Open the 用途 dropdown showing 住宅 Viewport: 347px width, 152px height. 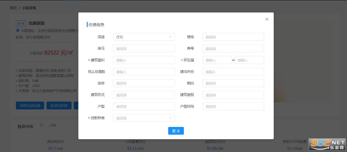click(144, 37)
